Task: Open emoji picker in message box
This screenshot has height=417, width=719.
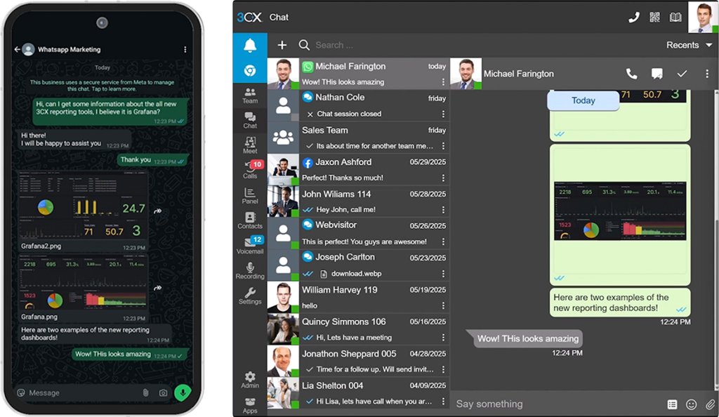Action: (691, 404)
